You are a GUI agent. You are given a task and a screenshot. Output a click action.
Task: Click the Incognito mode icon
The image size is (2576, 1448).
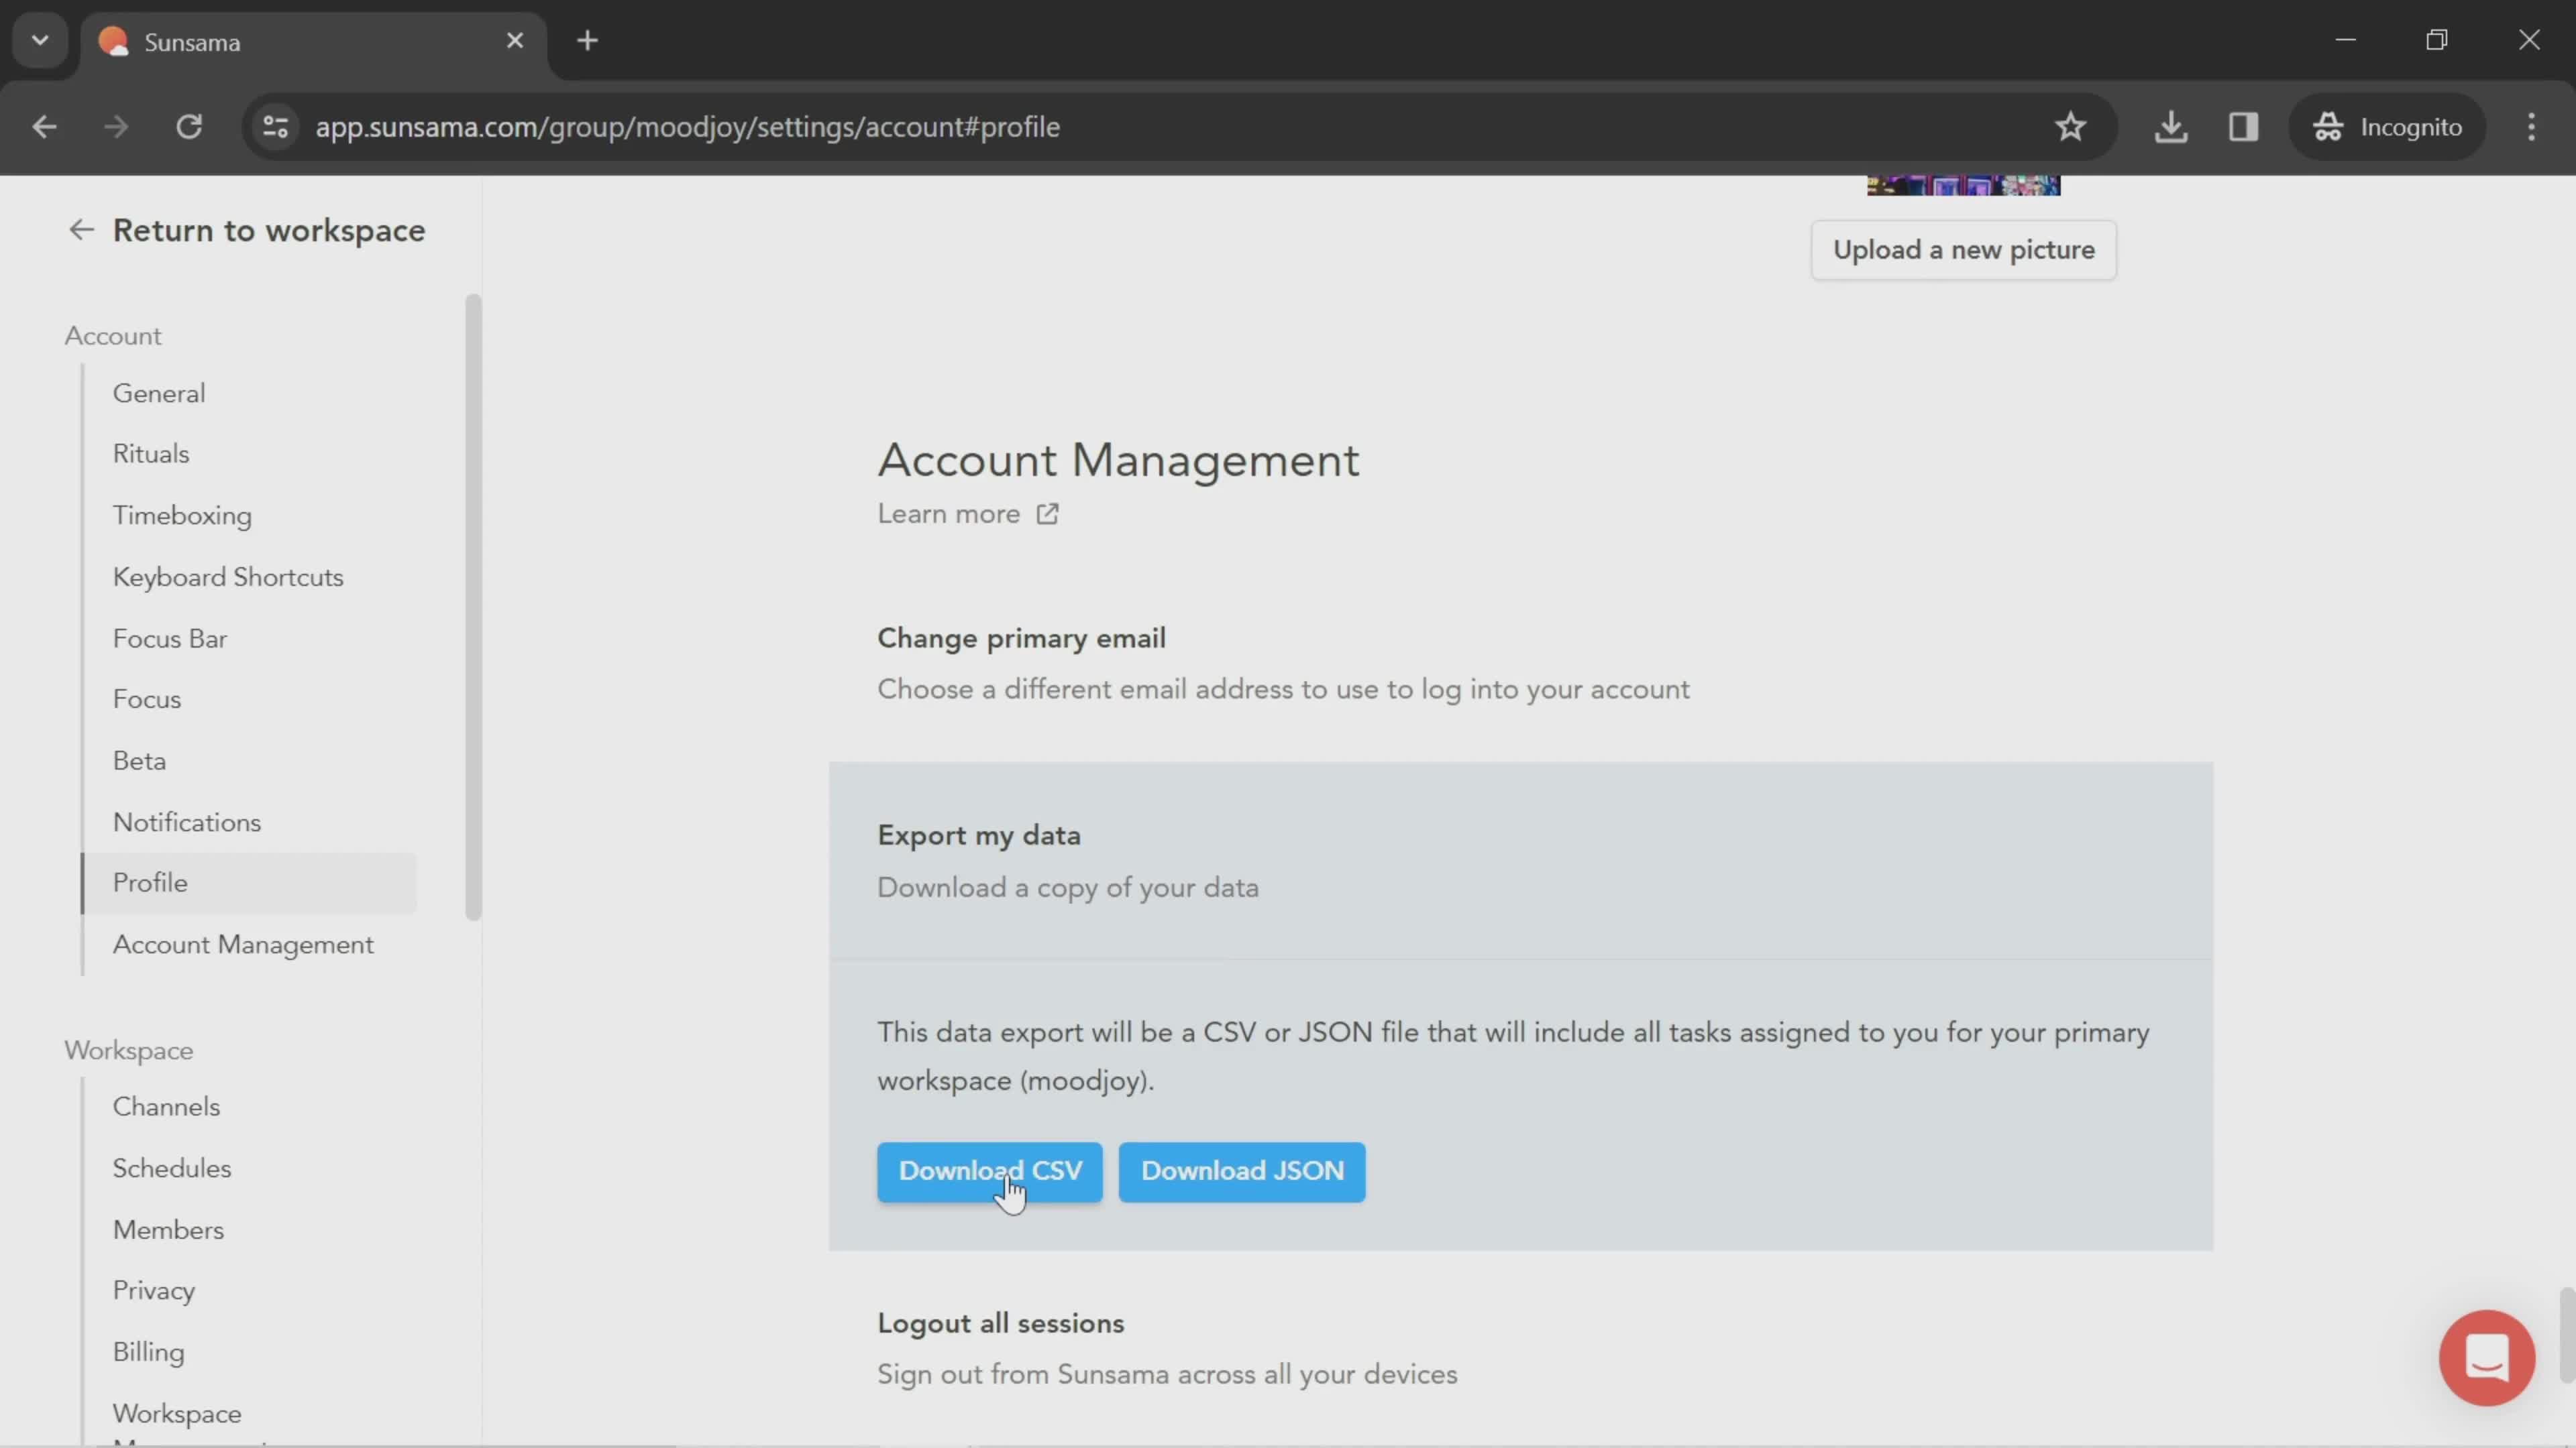[2328, 125]
